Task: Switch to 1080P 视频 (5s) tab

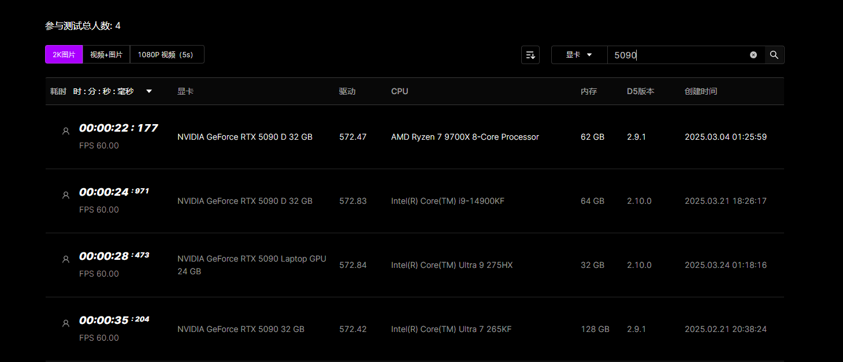Action: (167, 55)
